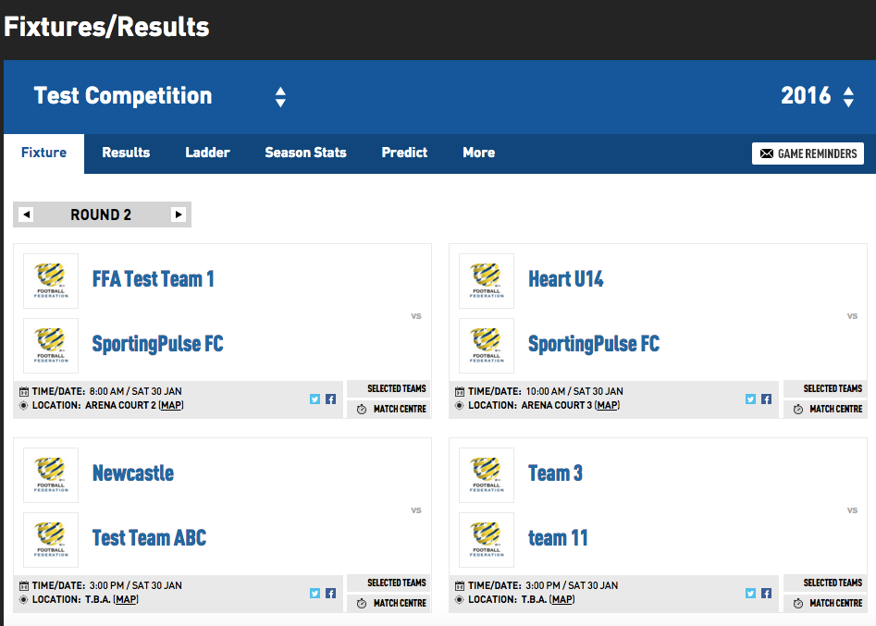Open map link for Newcastle match location
The image size is (876, 626).
tap(126, 600)
